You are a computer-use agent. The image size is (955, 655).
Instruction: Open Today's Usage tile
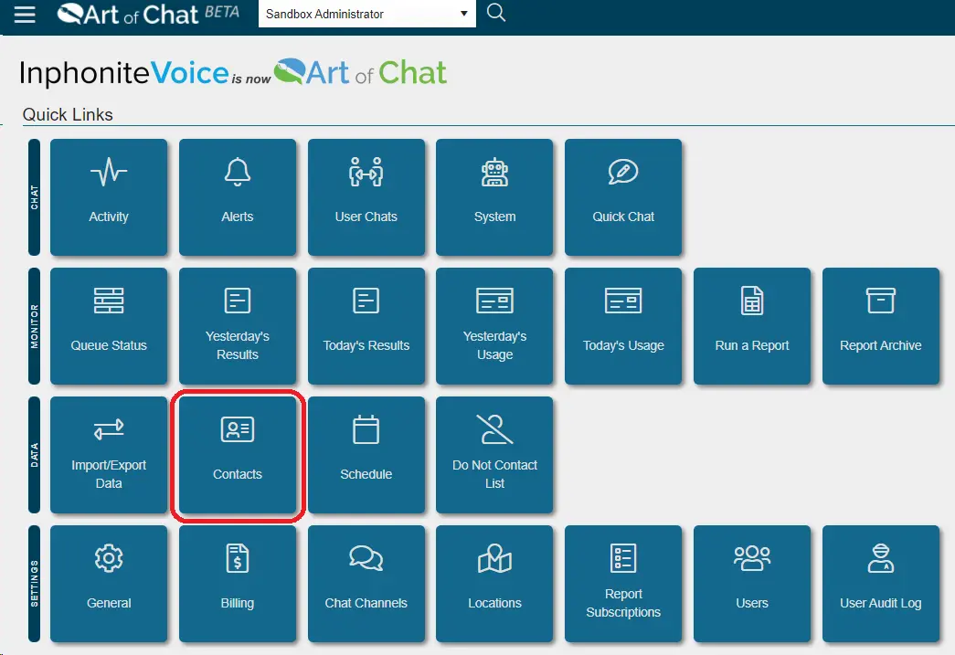623,326
